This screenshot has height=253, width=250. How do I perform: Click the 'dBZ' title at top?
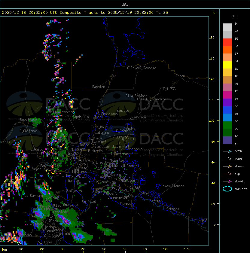125,5
